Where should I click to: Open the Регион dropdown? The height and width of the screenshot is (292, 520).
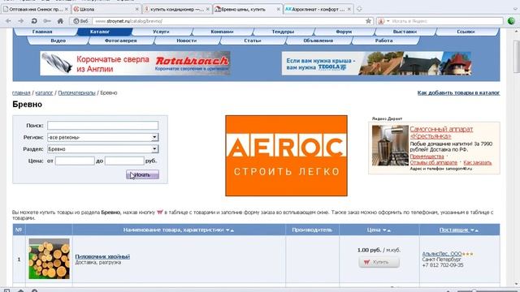click(103, 137)
